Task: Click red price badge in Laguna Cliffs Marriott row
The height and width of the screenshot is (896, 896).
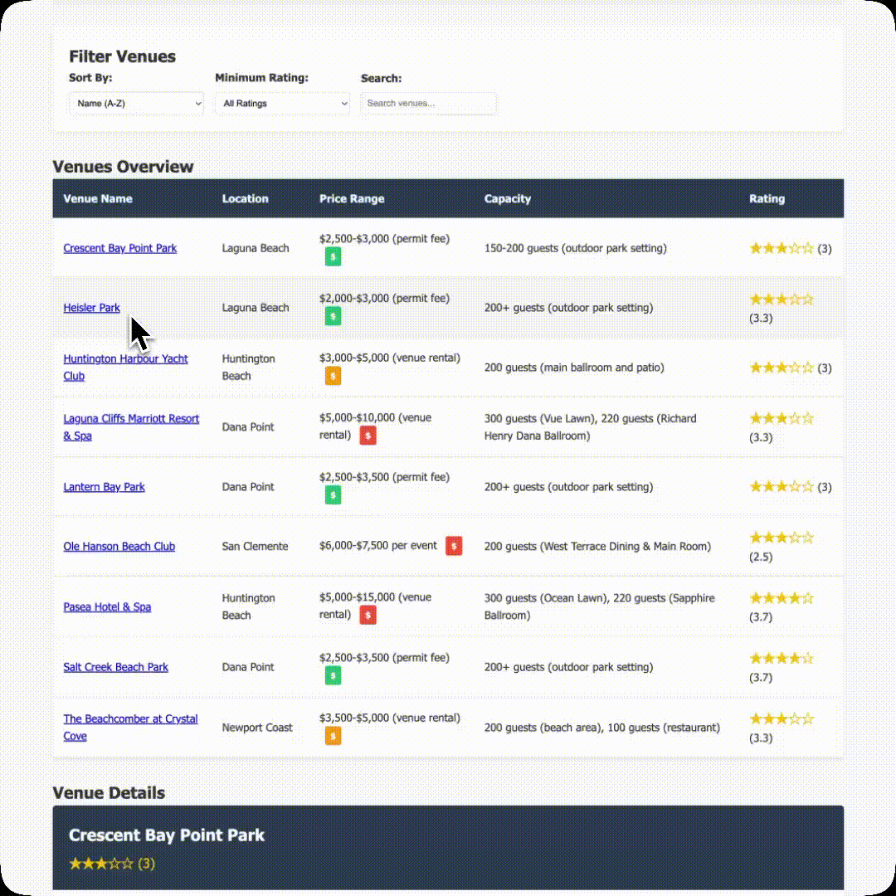Action: 368,436
